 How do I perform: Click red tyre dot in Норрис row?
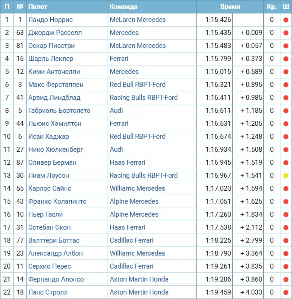(x=286, y=20)
